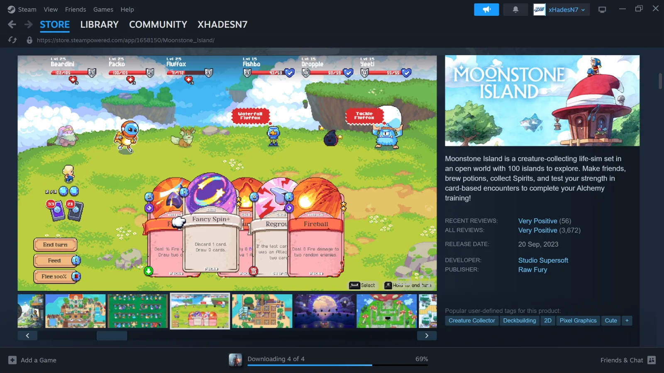Select the night moon screenshot thumbnail
664x373 pixels.
click(x=325, y=311)
